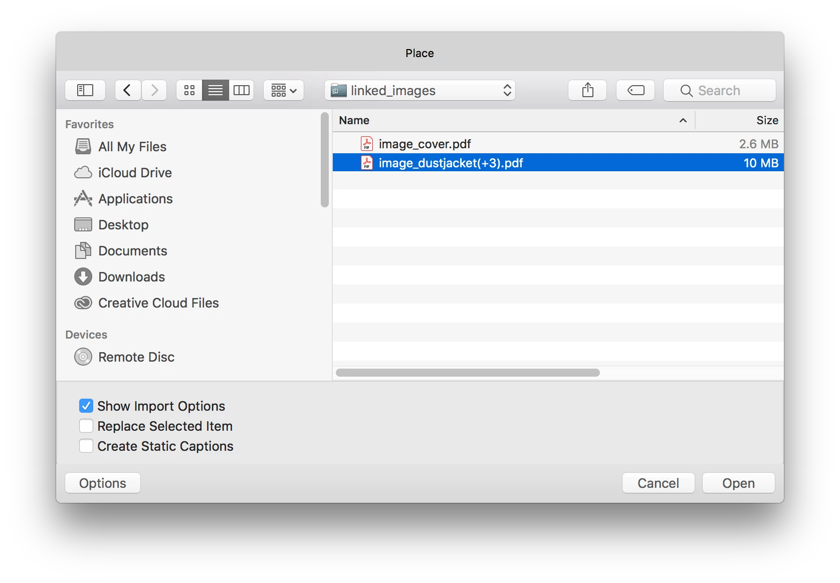840x583 pixels.
Task: Click the PDF icon of image_dustjacket(+3).pdf
Action: tap(367, 163)
